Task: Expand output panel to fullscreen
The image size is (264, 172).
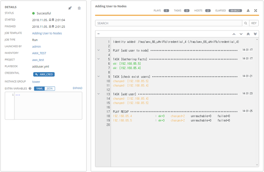Action: 256,11
